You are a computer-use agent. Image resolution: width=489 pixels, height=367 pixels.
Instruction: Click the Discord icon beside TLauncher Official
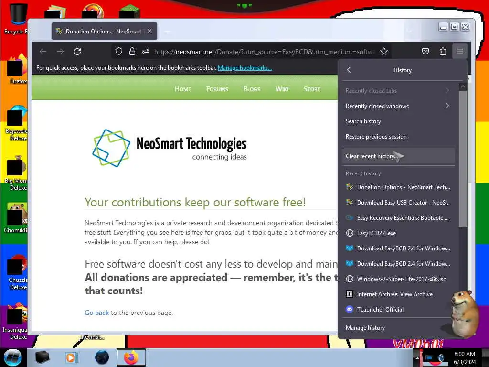click(350, 309)
